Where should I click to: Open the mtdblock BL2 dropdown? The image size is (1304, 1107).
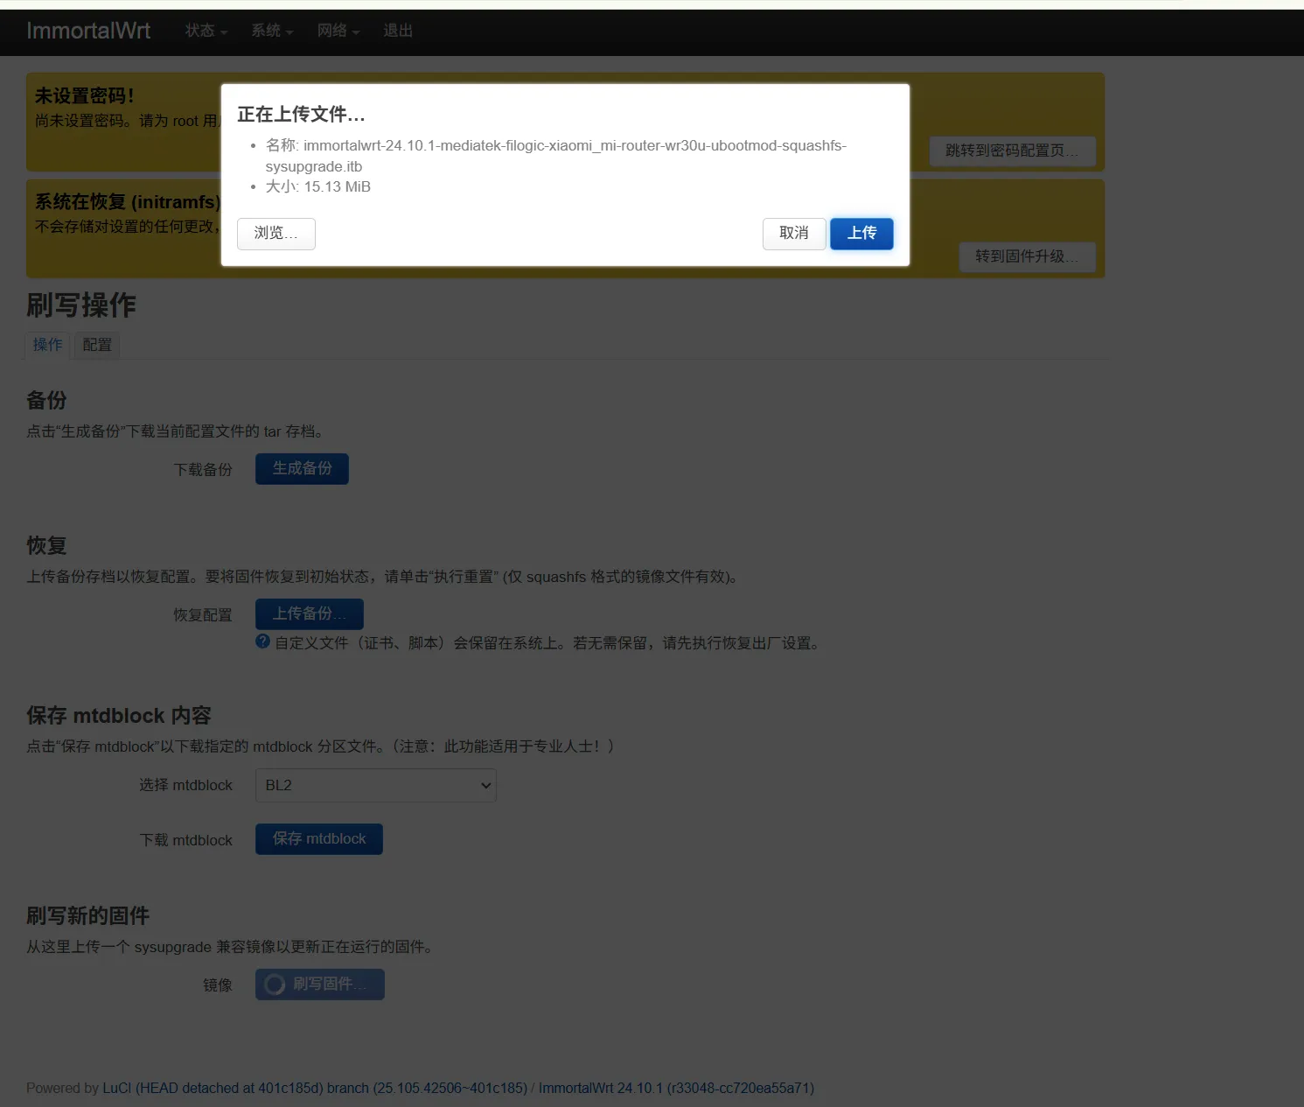point(376,785)
